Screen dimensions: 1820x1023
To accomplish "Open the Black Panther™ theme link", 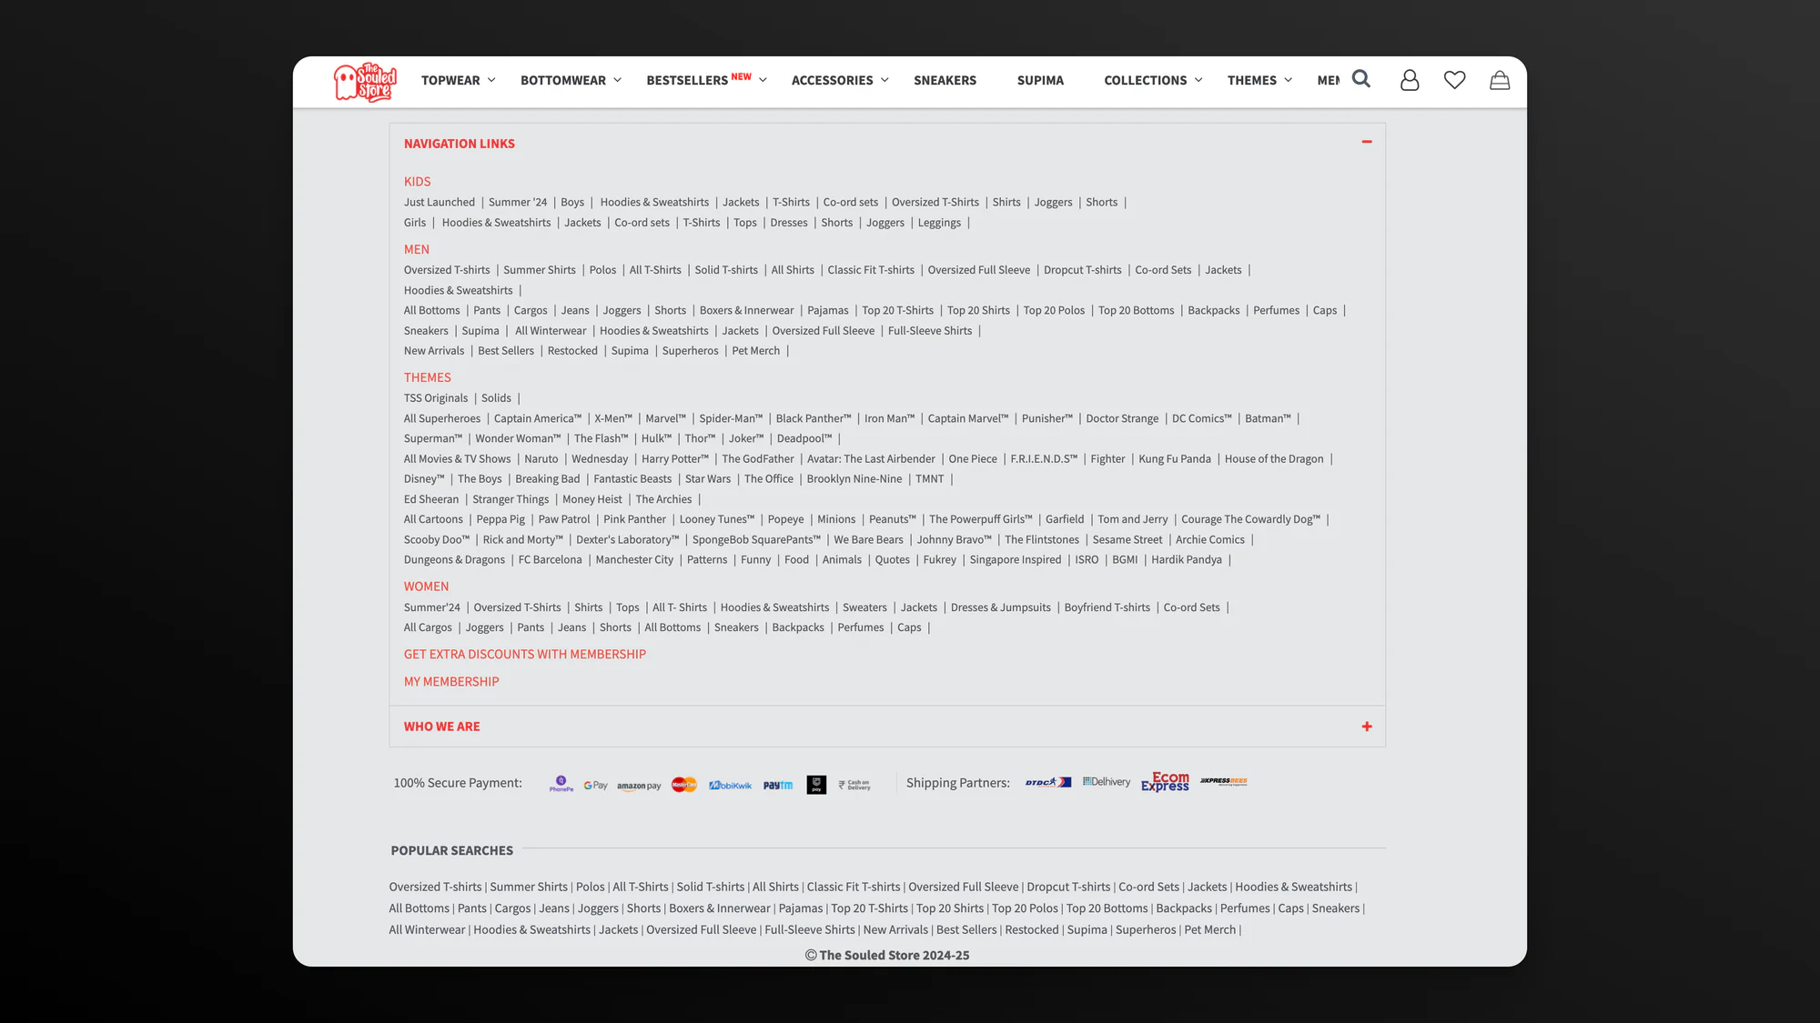I will 814,418.
